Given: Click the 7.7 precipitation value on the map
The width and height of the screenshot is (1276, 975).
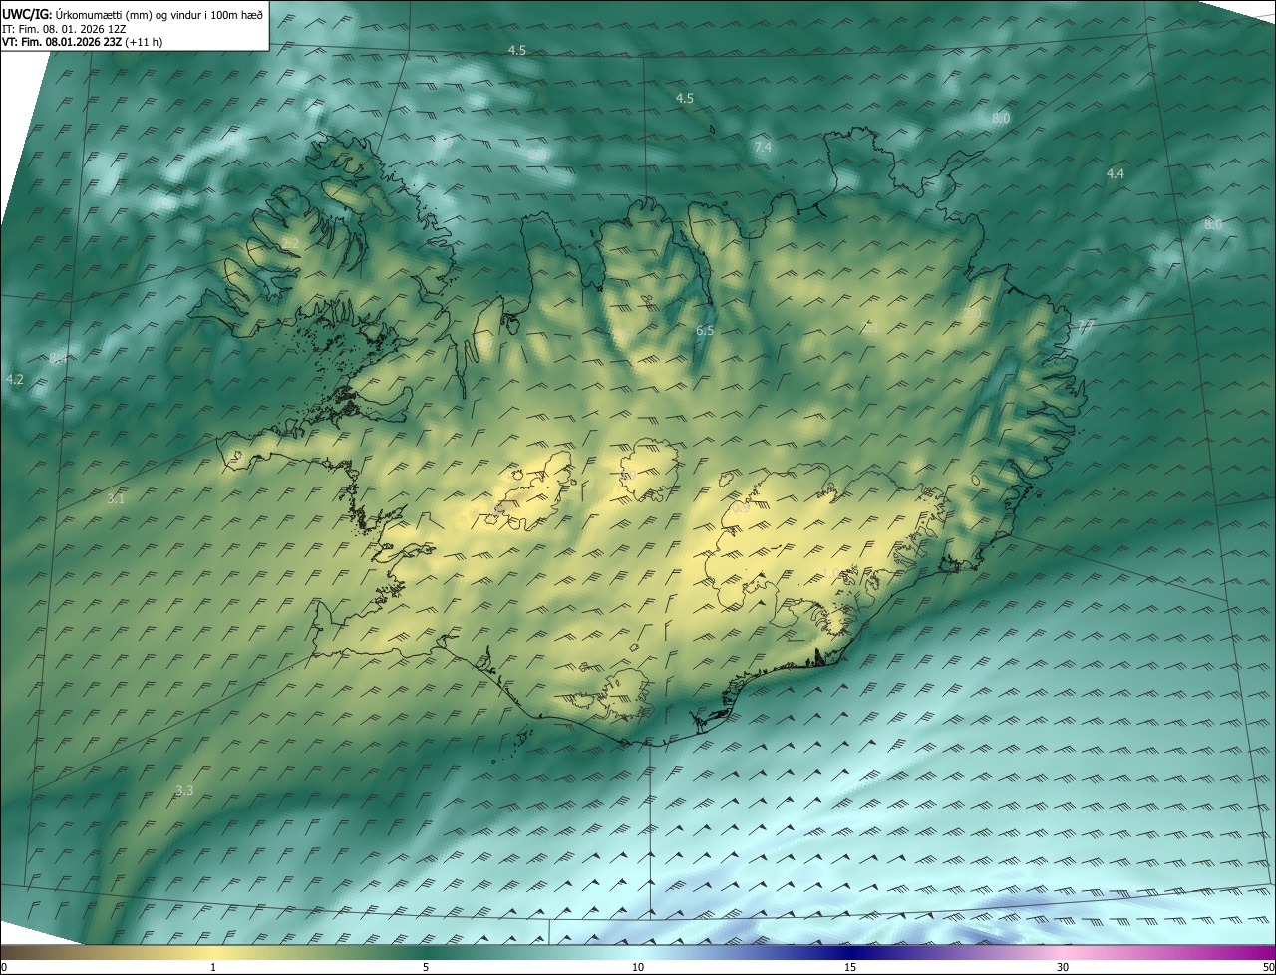Looking at the screenshot, I should pos(1086,326).
